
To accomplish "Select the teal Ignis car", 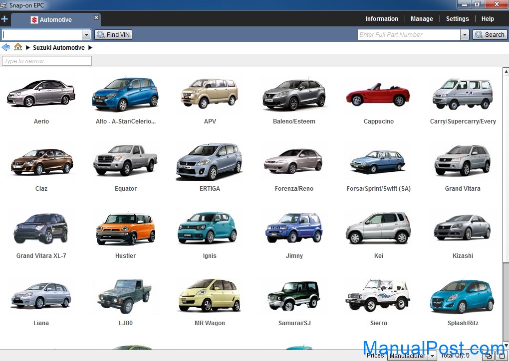I will [208, 228].
